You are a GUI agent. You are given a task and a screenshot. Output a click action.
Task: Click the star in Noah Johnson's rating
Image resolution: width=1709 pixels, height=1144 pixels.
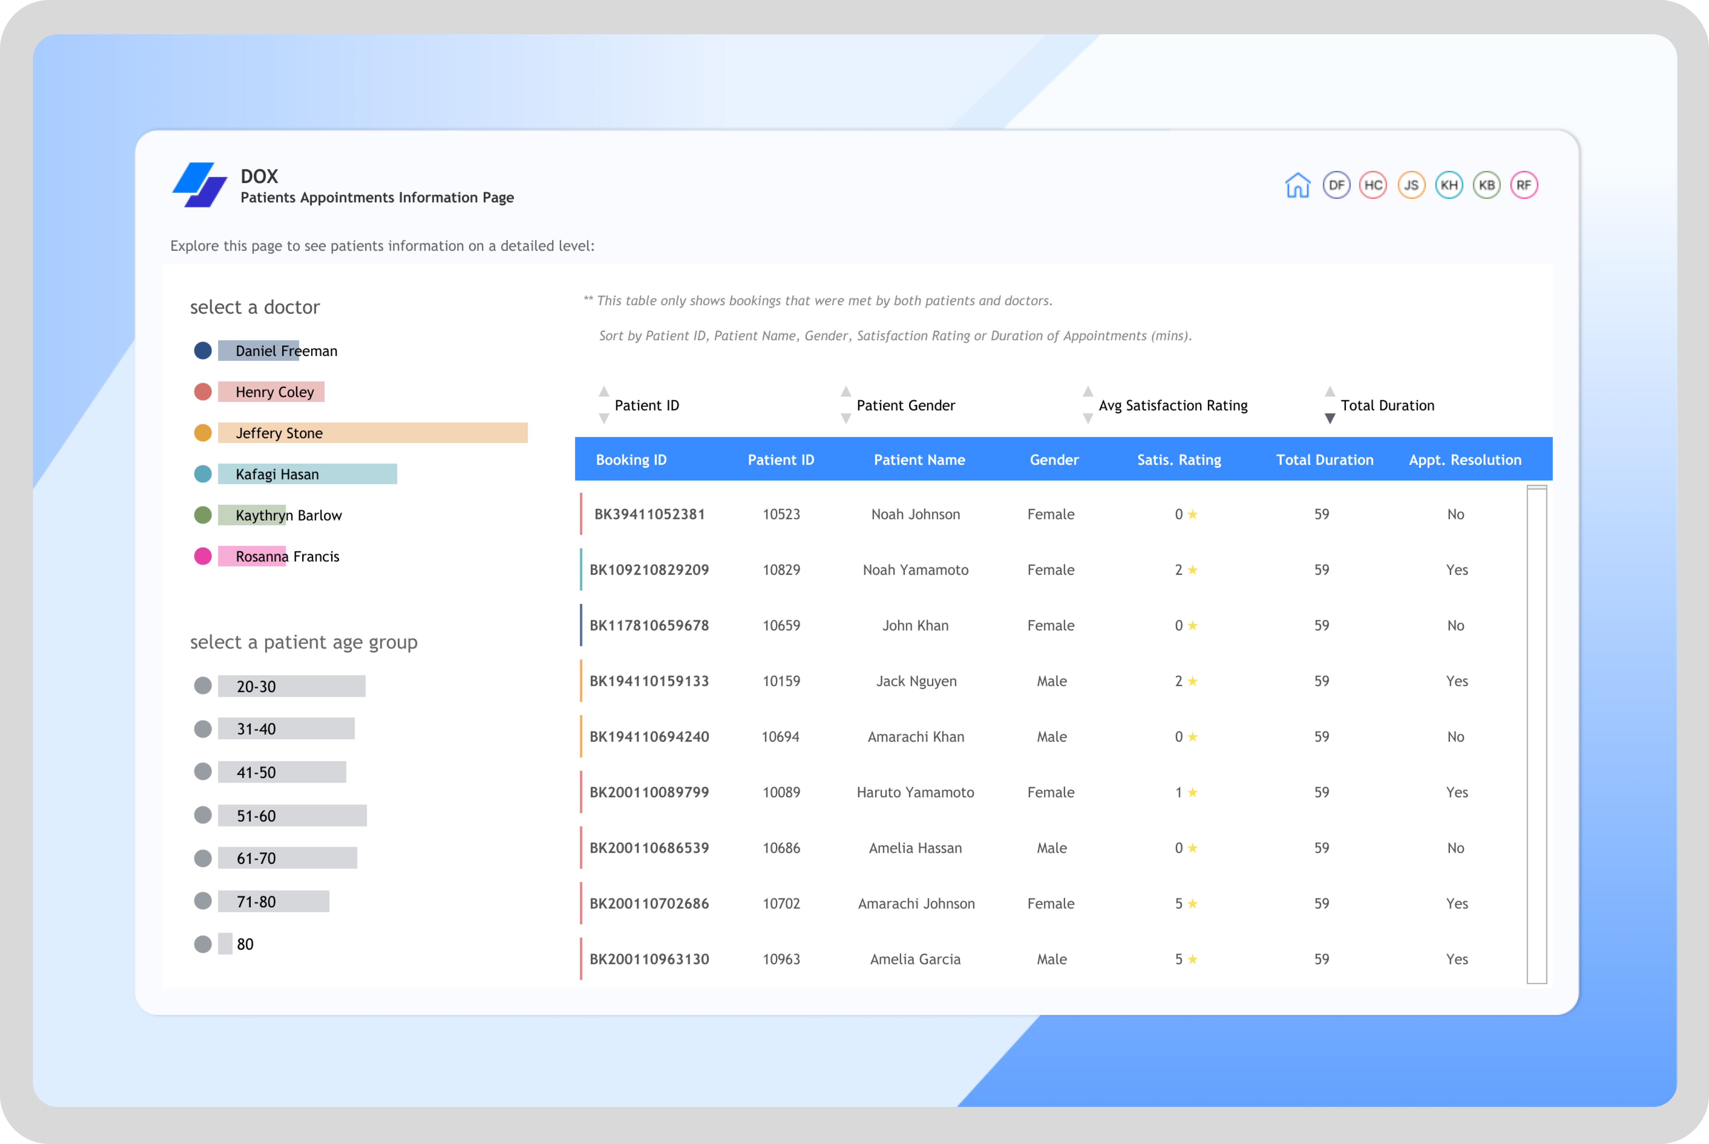pos(1192,514)
